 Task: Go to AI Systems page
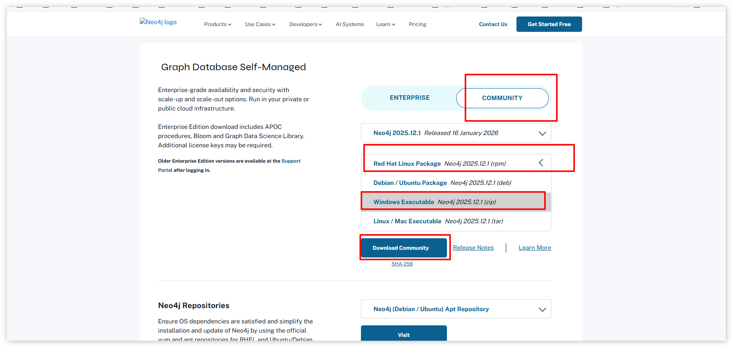[350, 24]
